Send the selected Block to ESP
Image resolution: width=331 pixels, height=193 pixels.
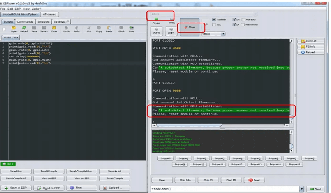tap(121, 29)
